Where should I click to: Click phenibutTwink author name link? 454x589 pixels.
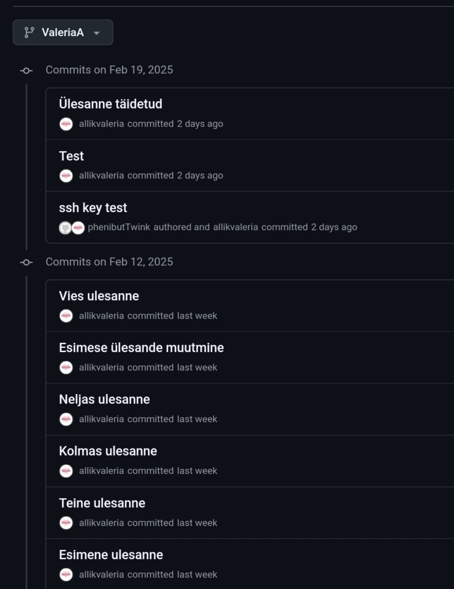(x=119, y=227)
